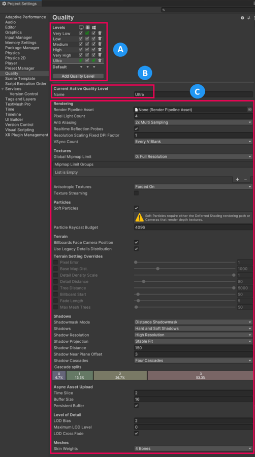Click the dedicated server platform icon

pos(87,27)
